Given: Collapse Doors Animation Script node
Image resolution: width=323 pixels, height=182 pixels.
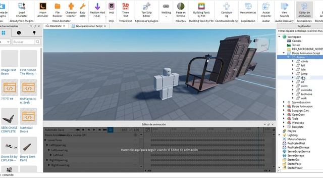Looking at the screenshot, I should 284,53.
